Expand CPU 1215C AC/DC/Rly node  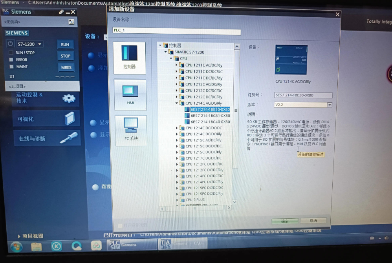coord(177,140)
